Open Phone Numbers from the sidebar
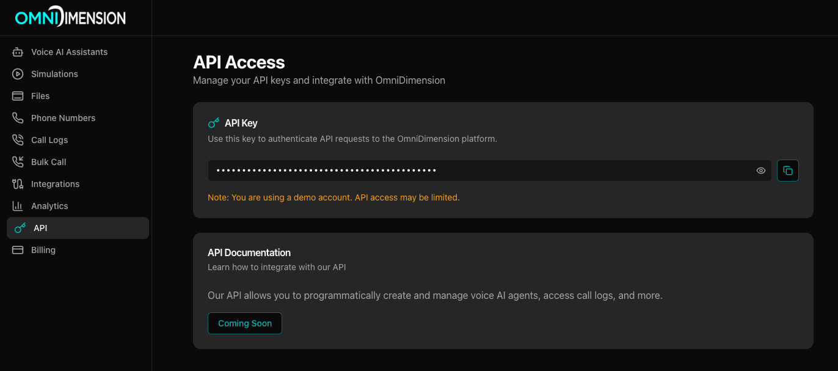The width and height of the screenshot is (838, 371). point(63,118)
